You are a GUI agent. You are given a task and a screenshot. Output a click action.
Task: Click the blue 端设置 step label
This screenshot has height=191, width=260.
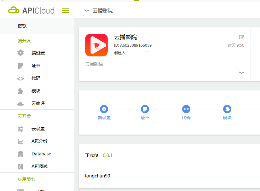[x=104, y=118]
